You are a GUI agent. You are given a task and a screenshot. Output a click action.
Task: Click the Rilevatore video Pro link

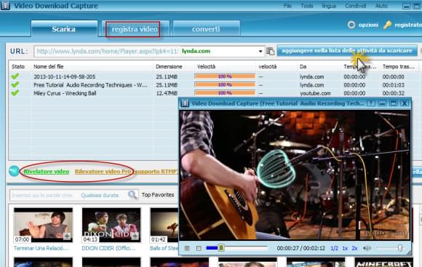(103, 172)
